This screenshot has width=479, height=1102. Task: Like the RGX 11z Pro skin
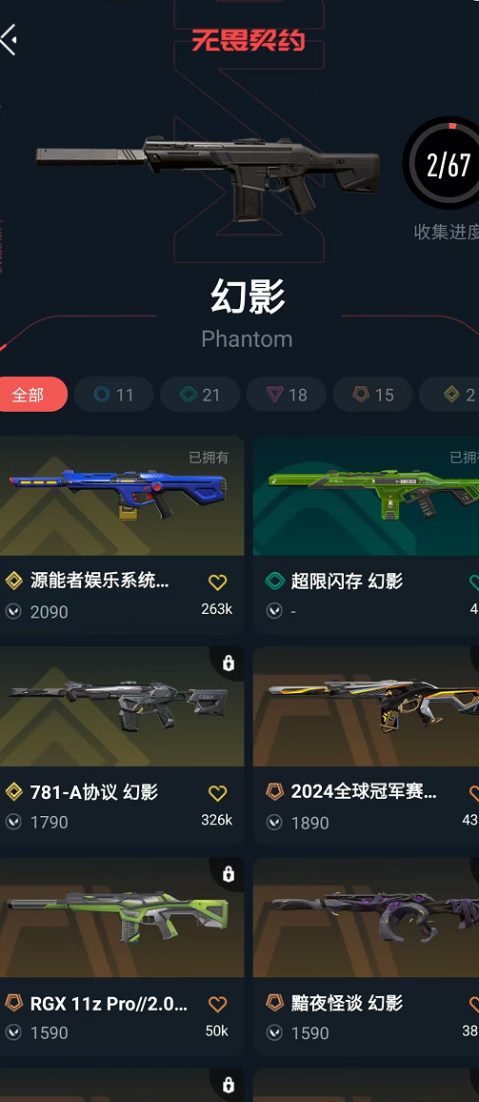[x=218, y=1004]
